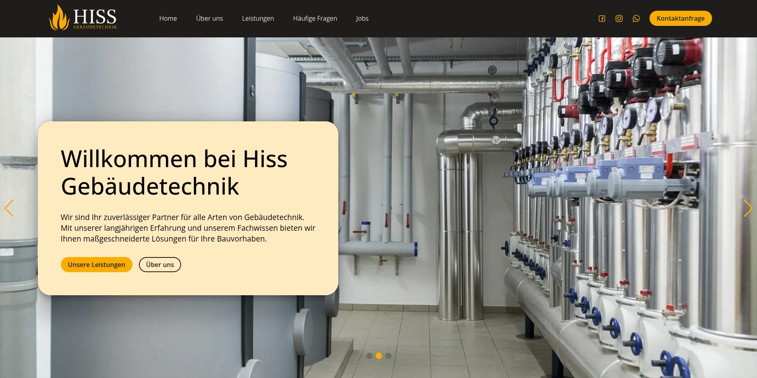The image size is (757, 378).
Task: Open the WhatsApp chat icon
Action: (636, 19)
